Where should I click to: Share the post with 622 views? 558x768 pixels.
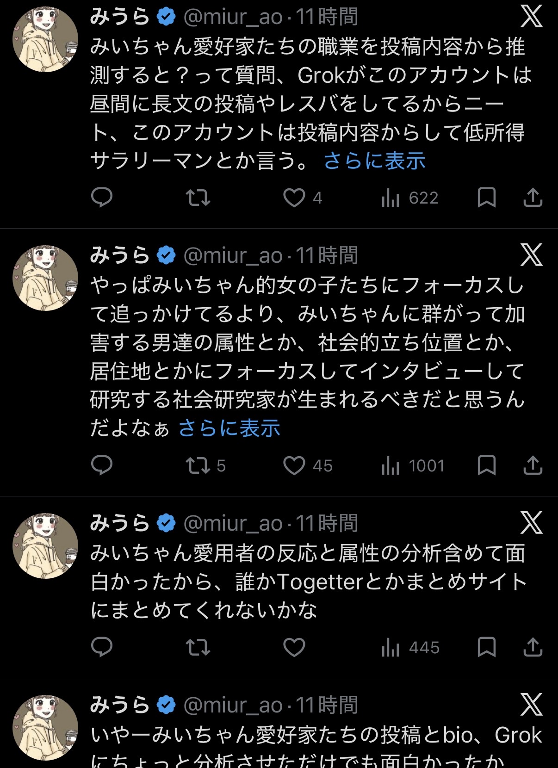pos(533,198)
